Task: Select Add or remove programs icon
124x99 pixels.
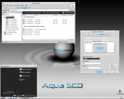Action: (x=44, y=13)
